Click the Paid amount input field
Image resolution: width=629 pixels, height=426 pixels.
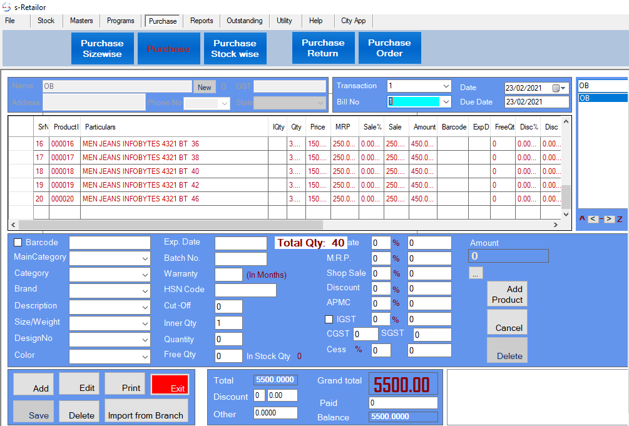coord(403,403)
